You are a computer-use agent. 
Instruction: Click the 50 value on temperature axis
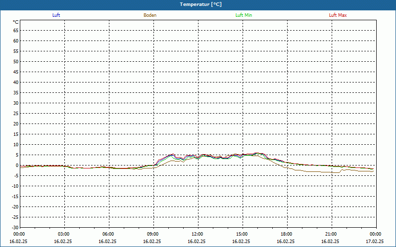[16, 62]
